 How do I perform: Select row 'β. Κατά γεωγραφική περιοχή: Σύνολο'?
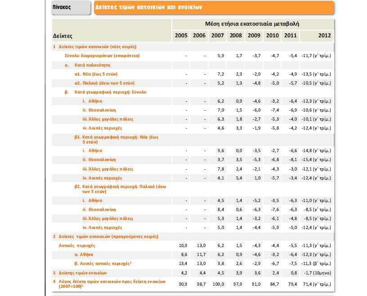(x=193, y=92)
